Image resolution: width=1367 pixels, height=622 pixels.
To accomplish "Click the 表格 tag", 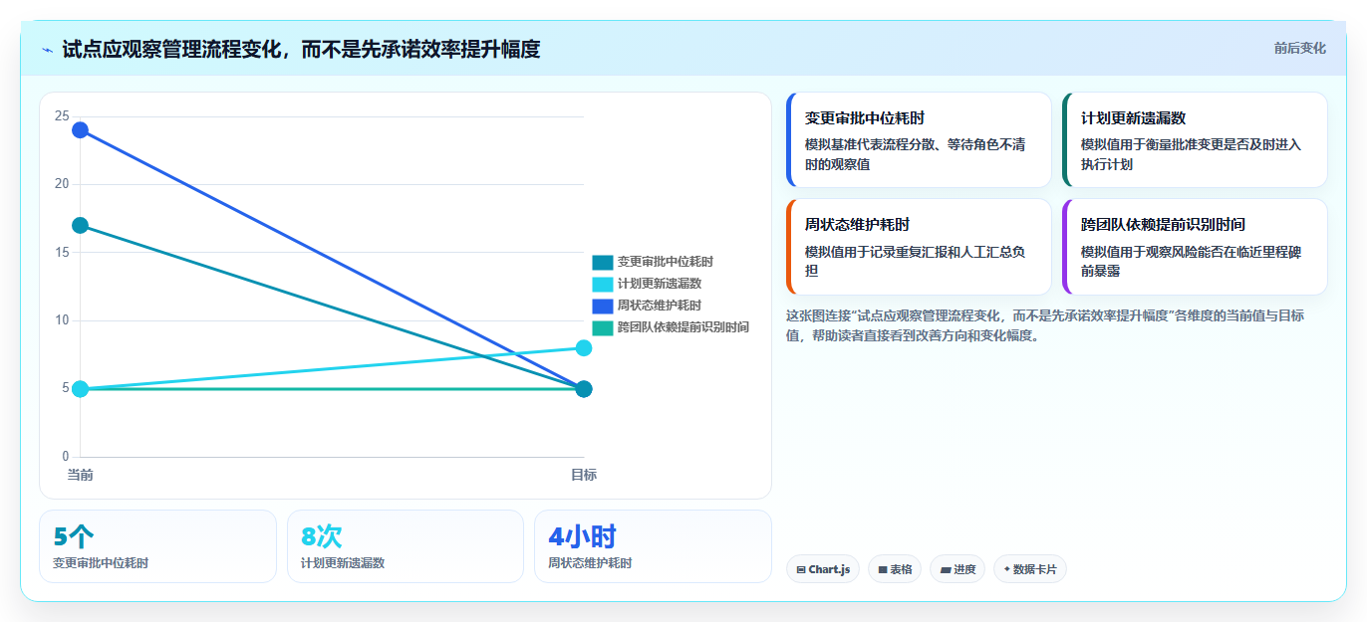I will point(895,569).
